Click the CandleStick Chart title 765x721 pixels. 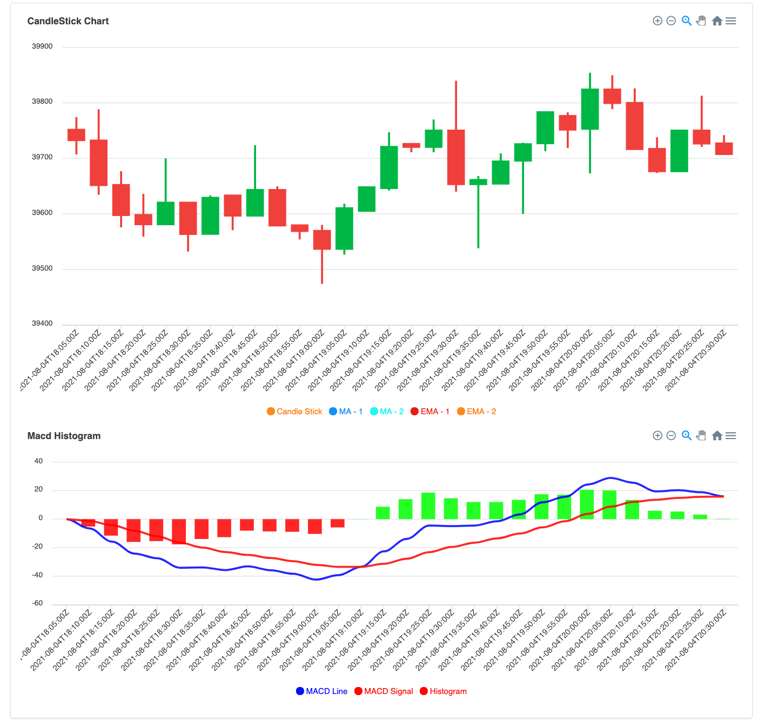(68, 21)
